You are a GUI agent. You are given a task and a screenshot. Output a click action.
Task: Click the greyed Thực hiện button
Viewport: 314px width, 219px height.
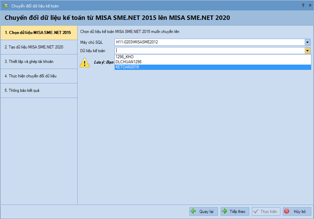[x=266, y=211]
